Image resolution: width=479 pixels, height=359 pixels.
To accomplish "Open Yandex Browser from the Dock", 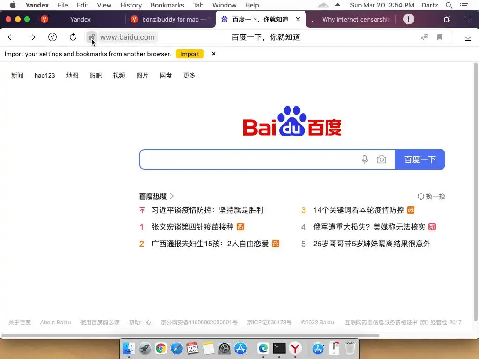I will (295, 348).
